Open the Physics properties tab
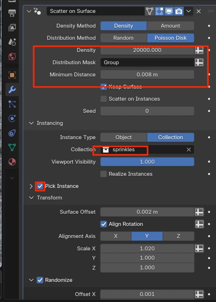Image resolution: width=216 pixels, height=302 pixels. click(x=12, y=118)
